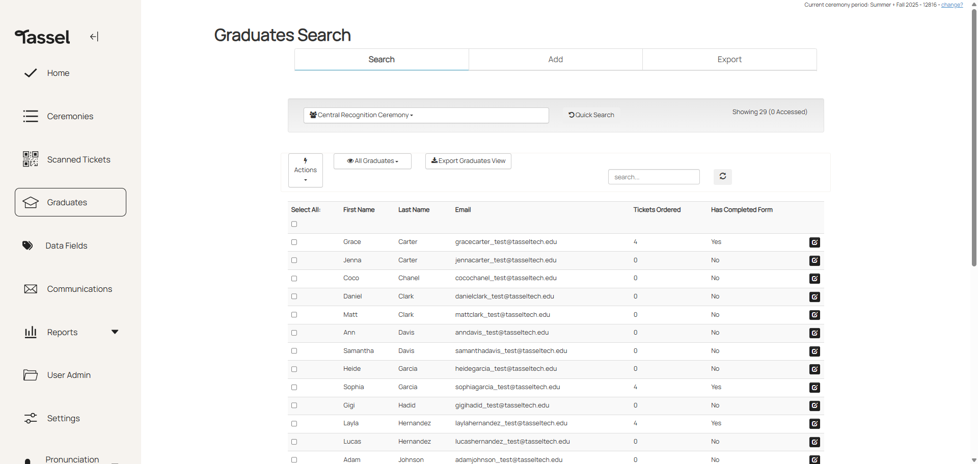Switch to the Add tab
Viewport: 978px width, 464px height.
[x=555, y=60]
